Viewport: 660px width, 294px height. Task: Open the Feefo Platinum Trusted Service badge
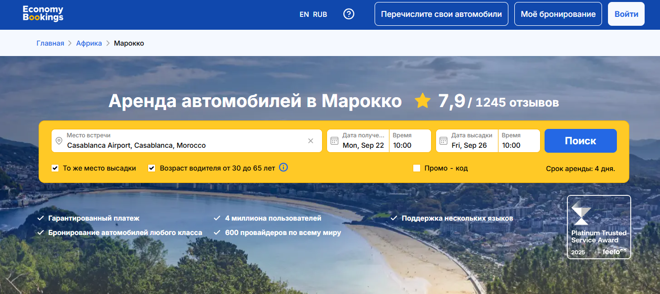(x=599, y=227)
